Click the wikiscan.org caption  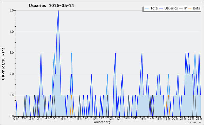[102, 122]
